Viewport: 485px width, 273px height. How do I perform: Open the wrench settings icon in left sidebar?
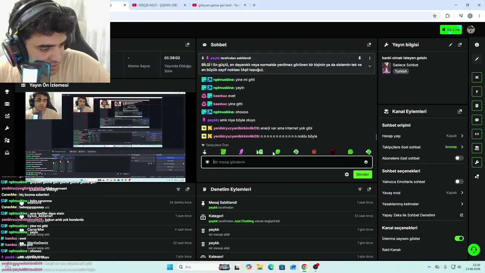[7, 128]
